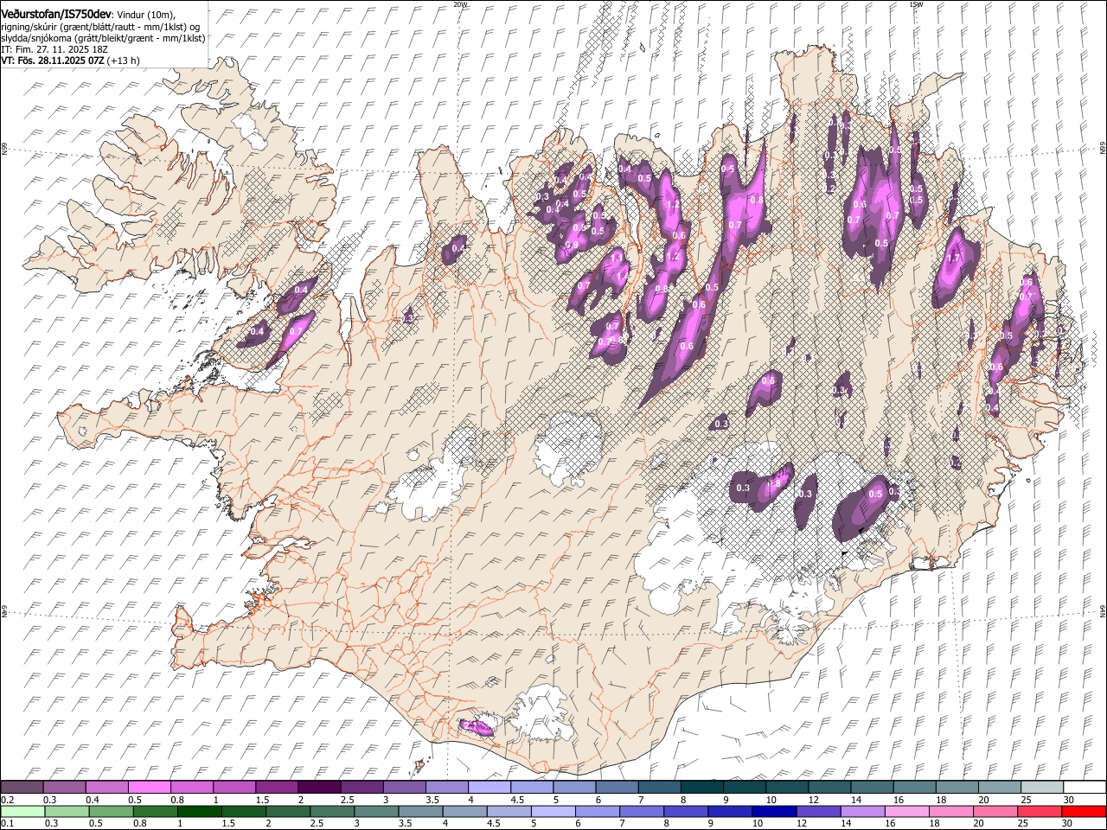Pick the white 30 snow legend swatch
Image resolution: width=1107 pixels, height=830 pixels.
[x=1084, y=787]
